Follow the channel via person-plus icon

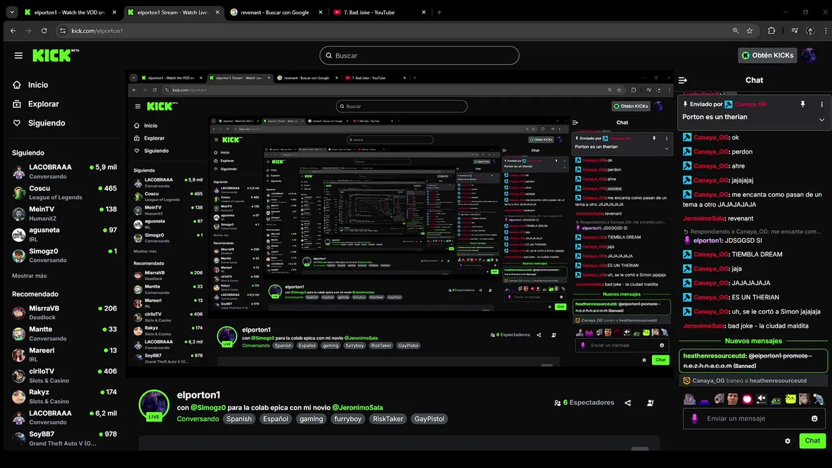pos(651,403)
